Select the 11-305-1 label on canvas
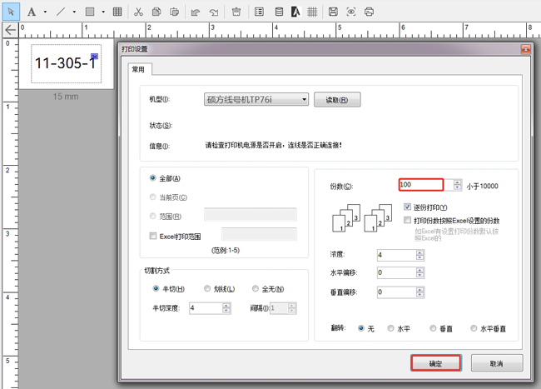This screenshot has width=541, height=389. (66, 63)
